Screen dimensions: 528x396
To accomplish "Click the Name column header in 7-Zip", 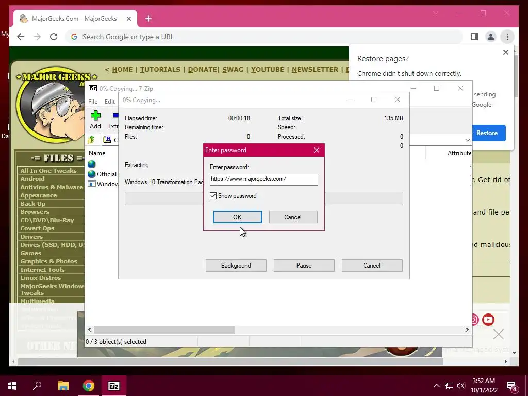I will (97, 153).
